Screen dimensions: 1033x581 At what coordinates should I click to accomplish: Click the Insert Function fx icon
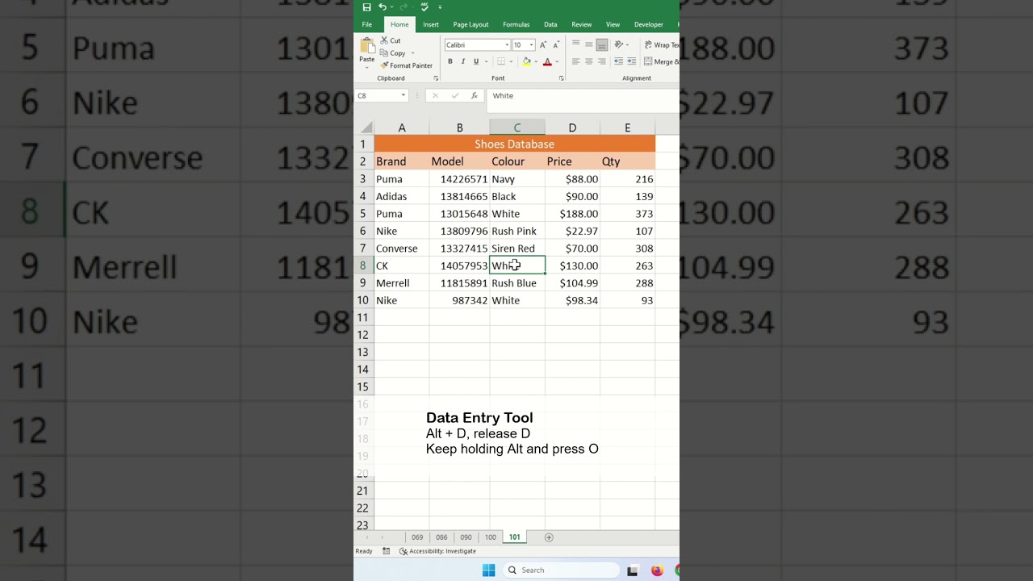click(475, 95)
